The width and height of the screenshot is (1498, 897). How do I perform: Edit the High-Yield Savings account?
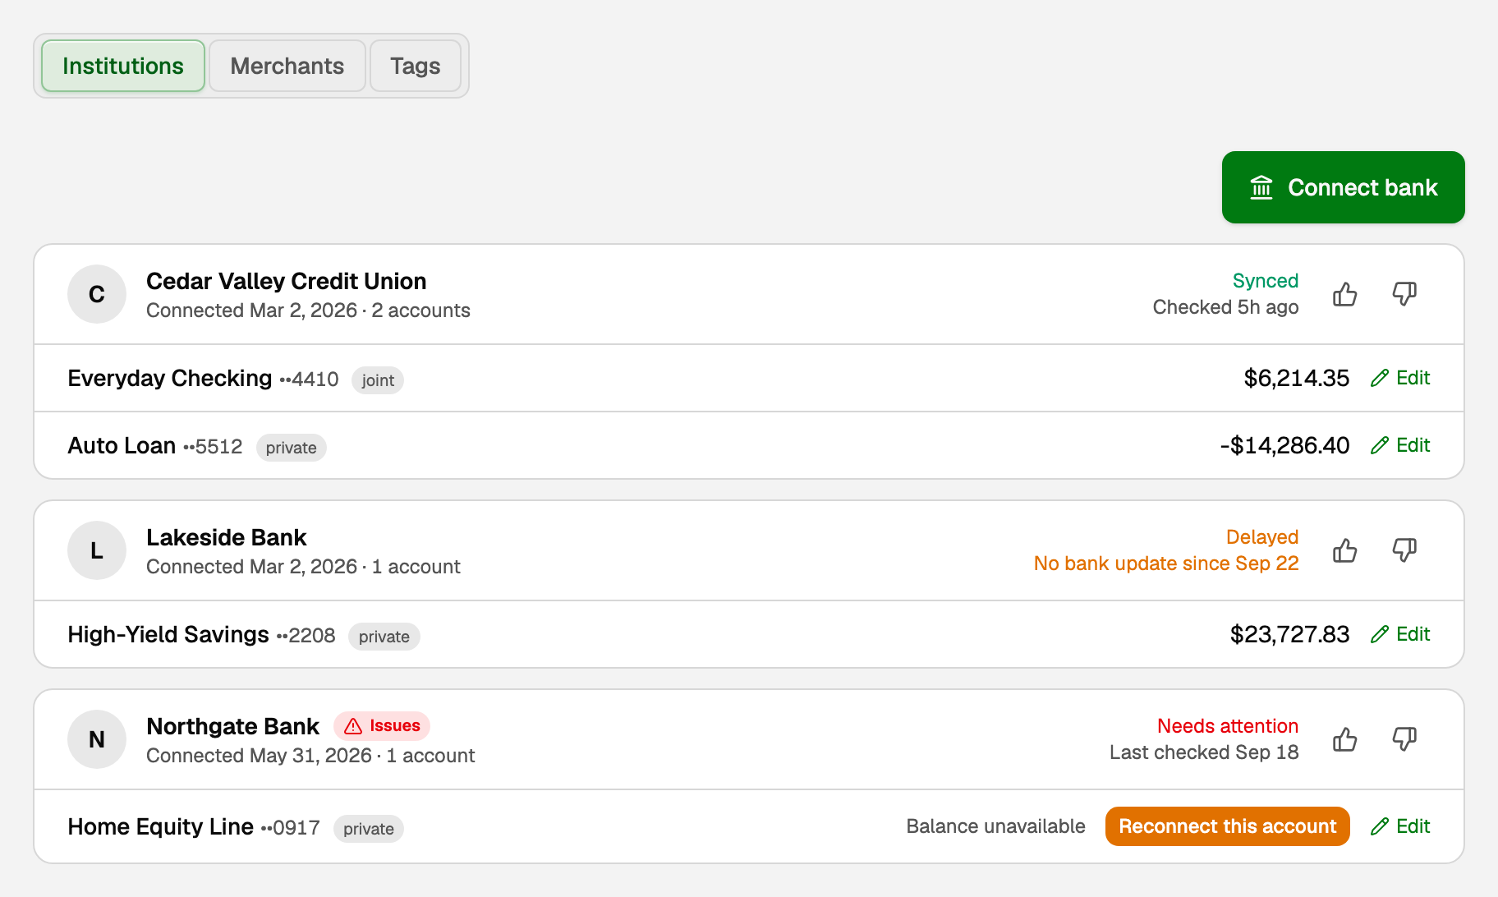1400,634
